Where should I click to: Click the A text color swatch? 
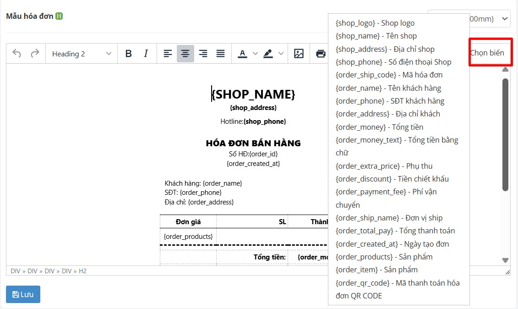(x=242, y=53)
